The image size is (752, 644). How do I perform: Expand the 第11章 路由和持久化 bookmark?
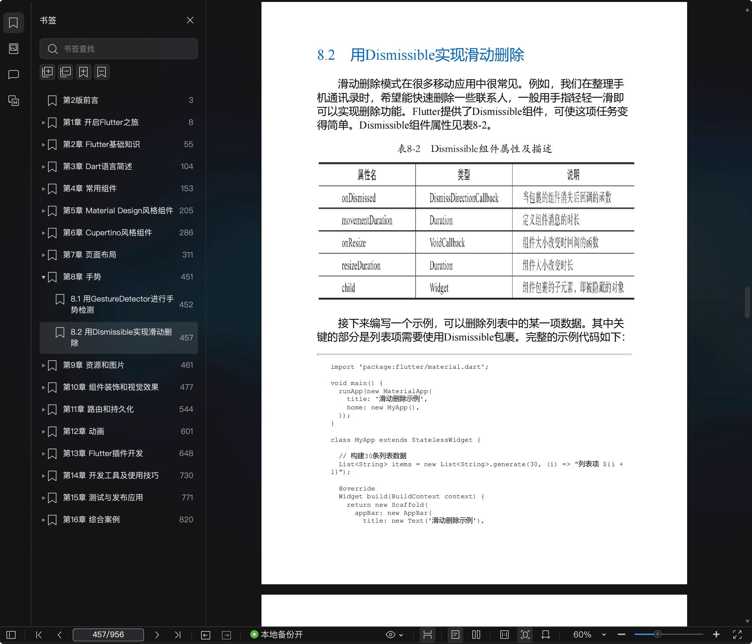(43, 410)
